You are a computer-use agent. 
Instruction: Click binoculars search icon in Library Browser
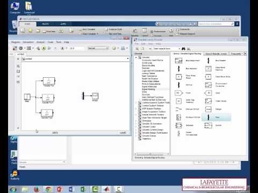click(183, 49)
